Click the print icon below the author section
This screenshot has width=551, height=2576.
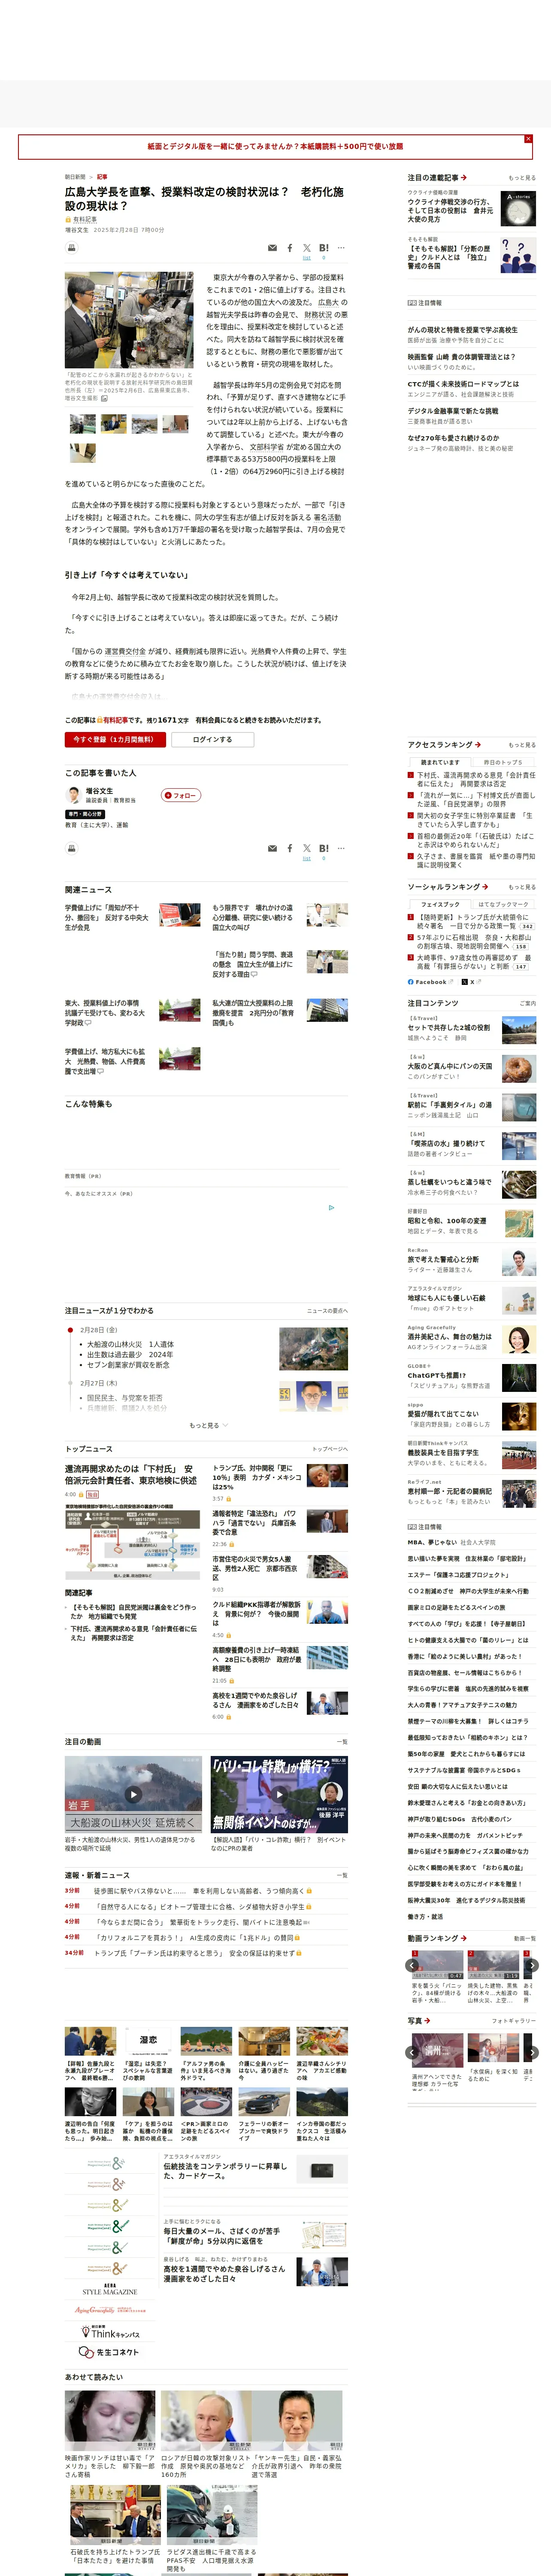point(71,848)
